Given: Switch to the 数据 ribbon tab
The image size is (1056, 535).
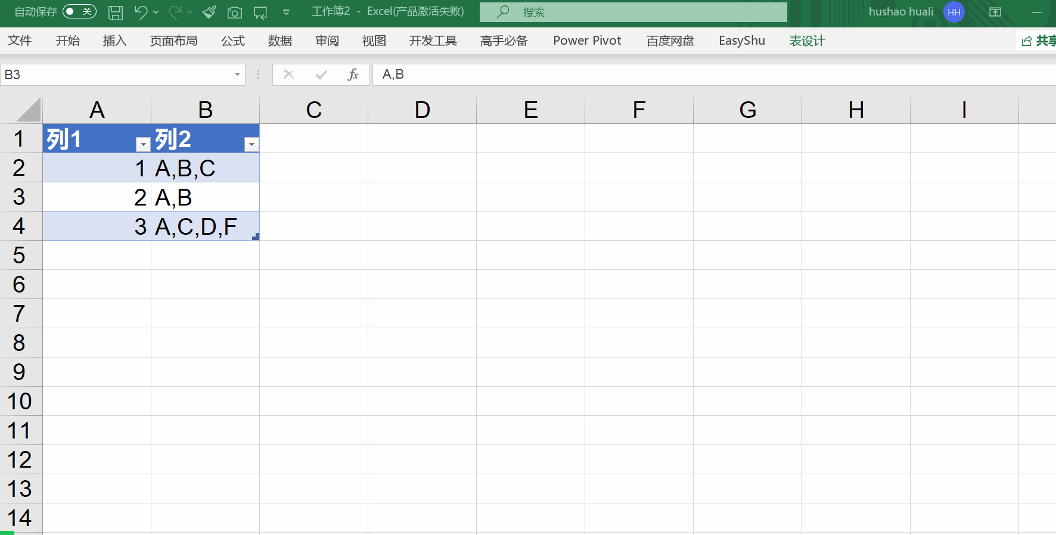Looking at the screenshot, I should [x=280, y=41].
